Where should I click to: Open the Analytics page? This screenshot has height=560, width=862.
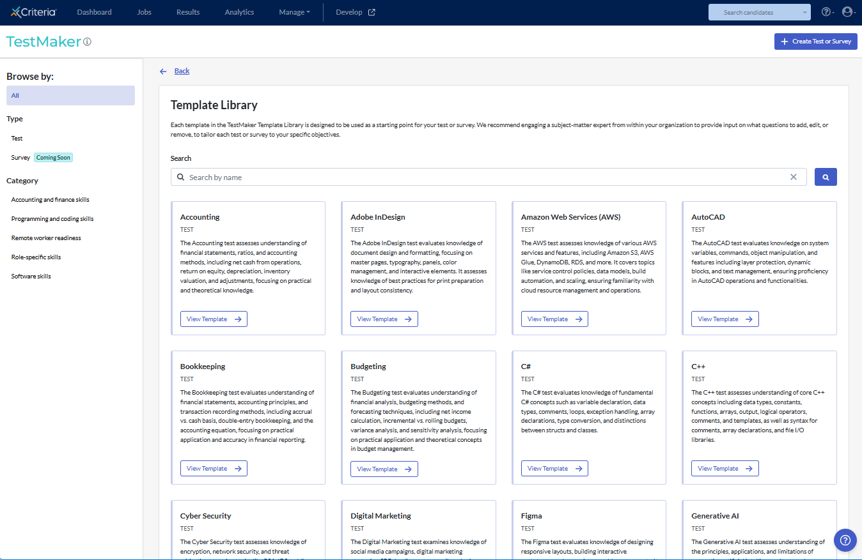click(x=239, y=12)
